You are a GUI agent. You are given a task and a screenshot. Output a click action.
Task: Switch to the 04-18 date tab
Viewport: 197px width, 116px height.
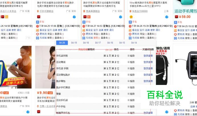click(86, 43)
